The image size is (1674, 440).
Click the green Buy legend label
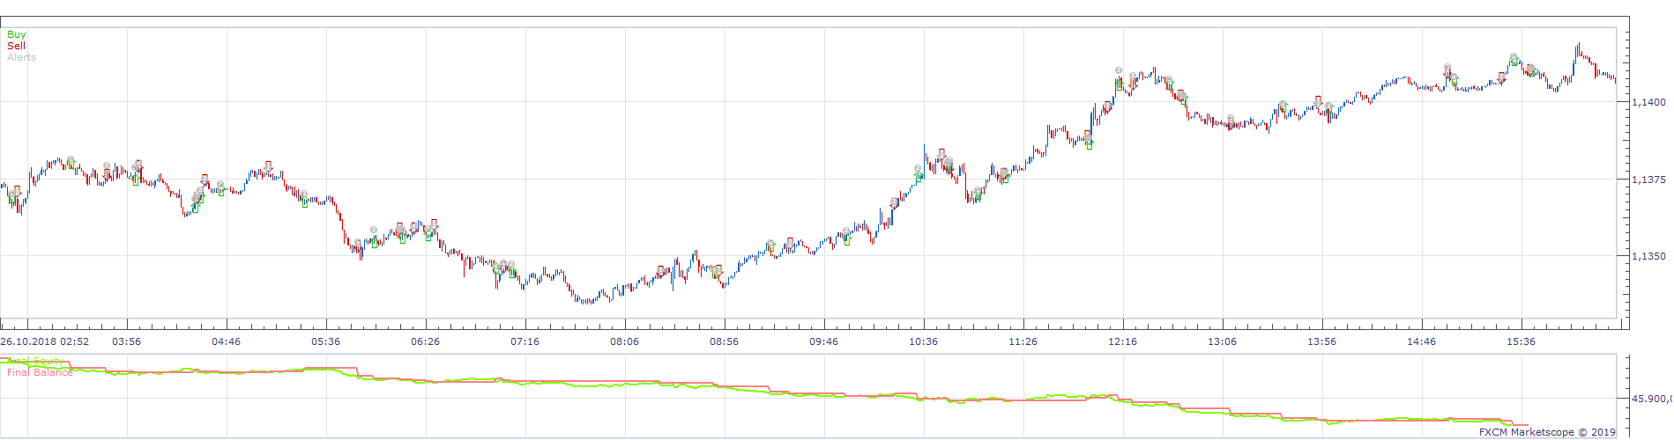[17, 34]
